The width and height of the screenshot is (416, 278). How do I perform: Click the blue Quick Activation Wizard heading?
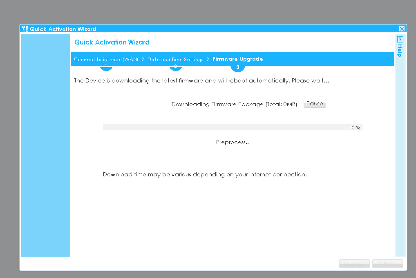tap(112, 42)
